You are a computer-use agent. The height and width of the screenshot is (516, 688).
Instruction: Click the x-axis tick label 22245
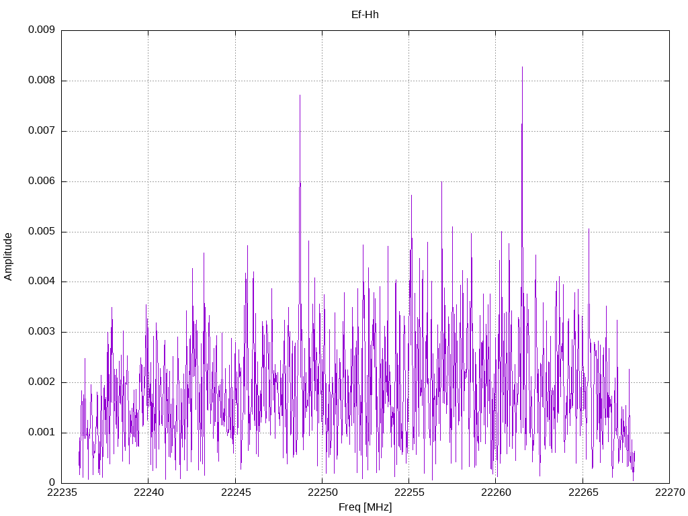pos(235,492)
